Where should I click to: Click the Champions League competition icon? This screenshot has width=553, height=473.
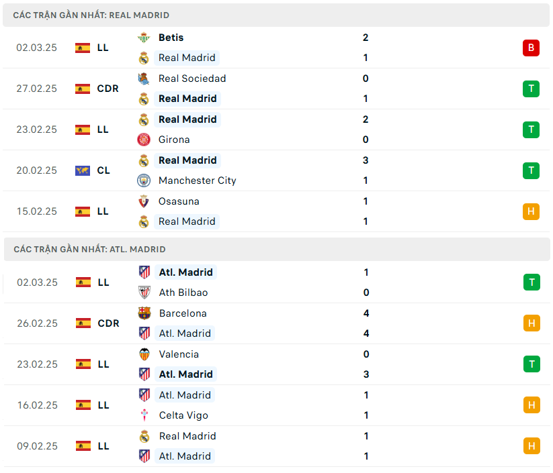pyautogui.click(x=83, y=170)
